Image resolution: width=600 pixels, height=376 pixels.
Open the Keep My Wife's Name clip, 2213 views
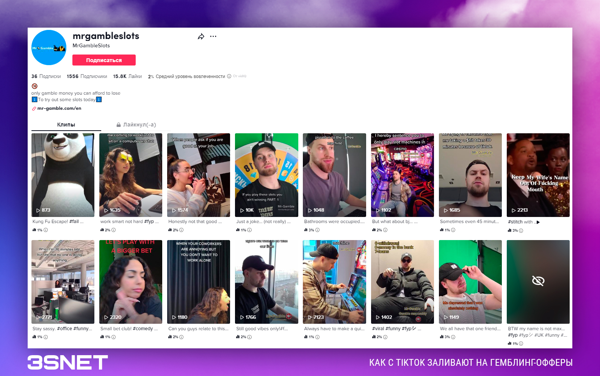pos(538,175)
